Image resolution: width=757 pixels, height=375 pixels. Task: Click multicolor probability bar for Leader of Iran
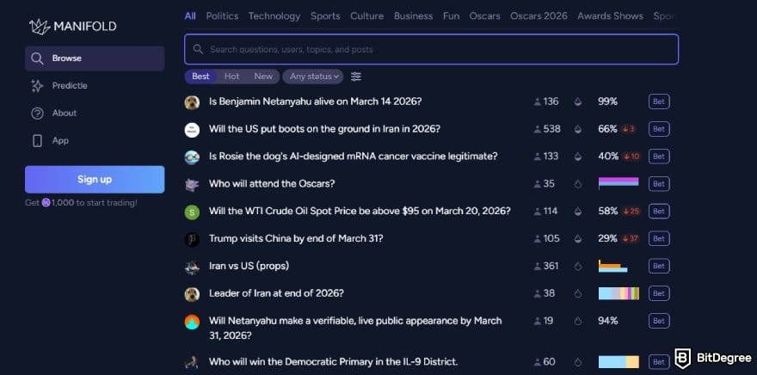coord(619,293)
